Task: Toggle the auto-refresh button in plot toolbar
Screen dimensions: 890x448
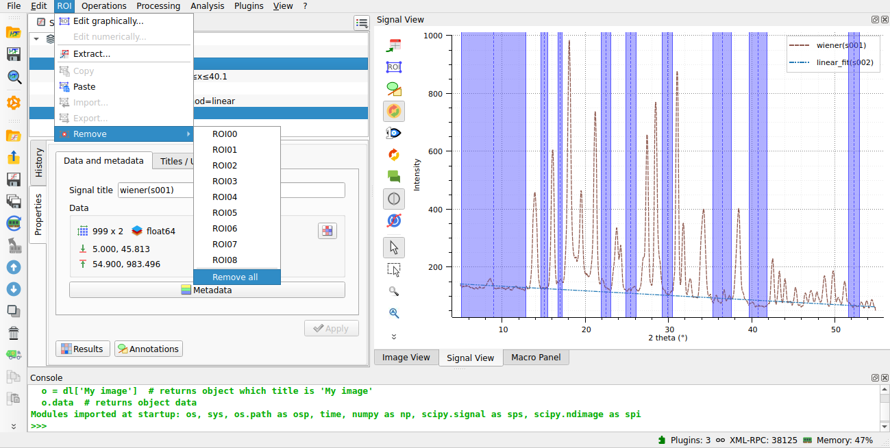Action: pyautogui.click(x=393, y=110)
